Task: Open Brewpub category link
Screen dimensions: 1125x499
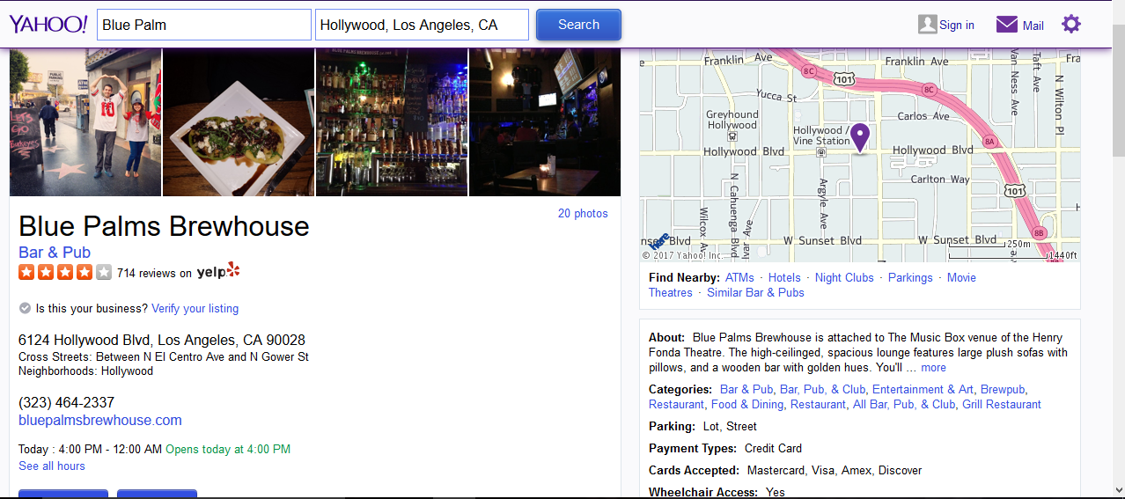Action: pos(1003,390)
